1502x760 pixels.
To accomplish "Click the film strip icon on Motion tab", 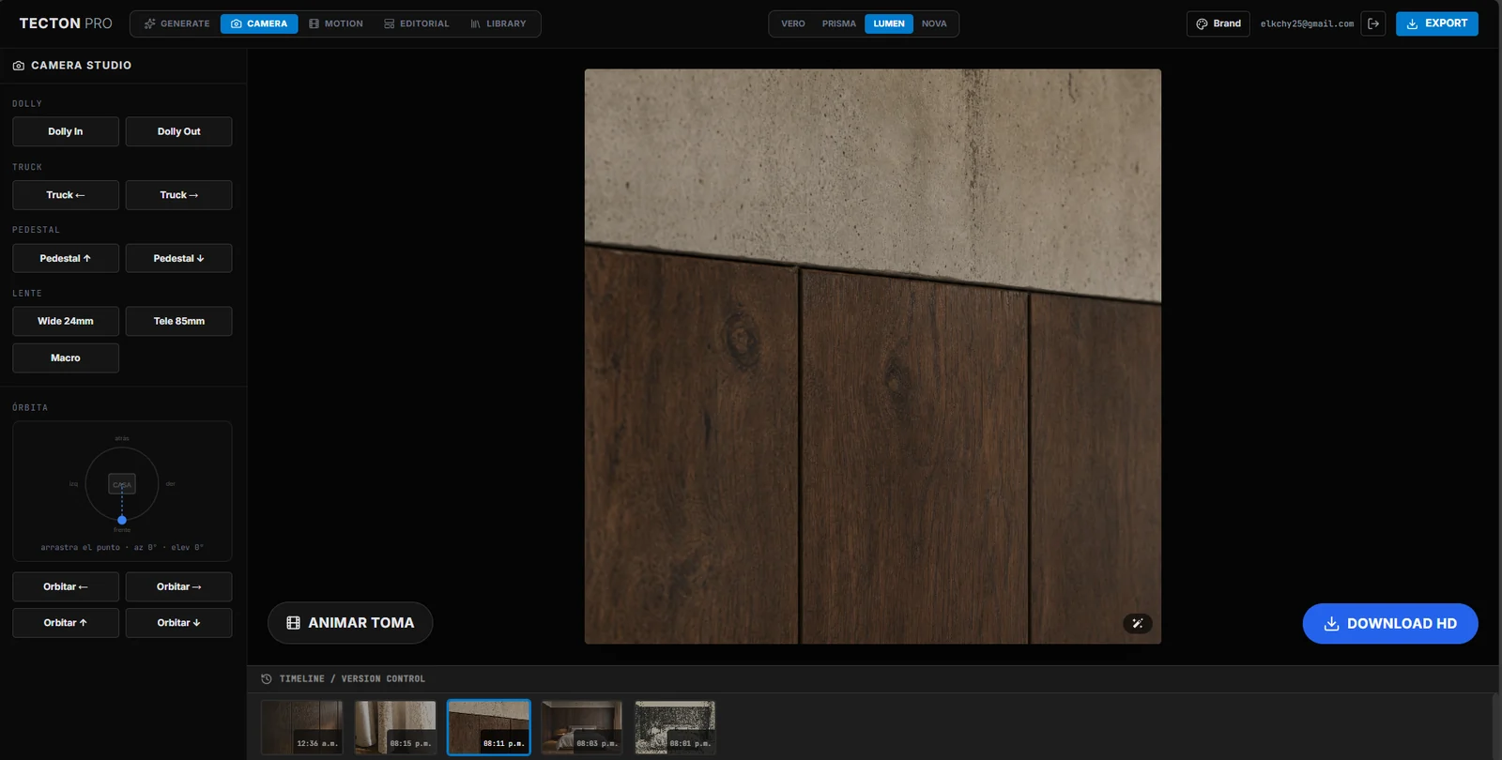I will pyautogui.click(x=314, y=23).
